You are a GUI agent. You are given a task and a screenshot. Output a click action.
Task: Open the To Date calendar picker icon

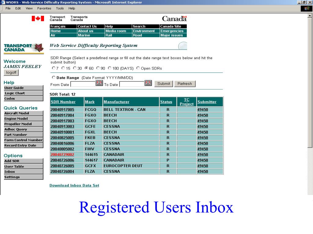(148, 83)
